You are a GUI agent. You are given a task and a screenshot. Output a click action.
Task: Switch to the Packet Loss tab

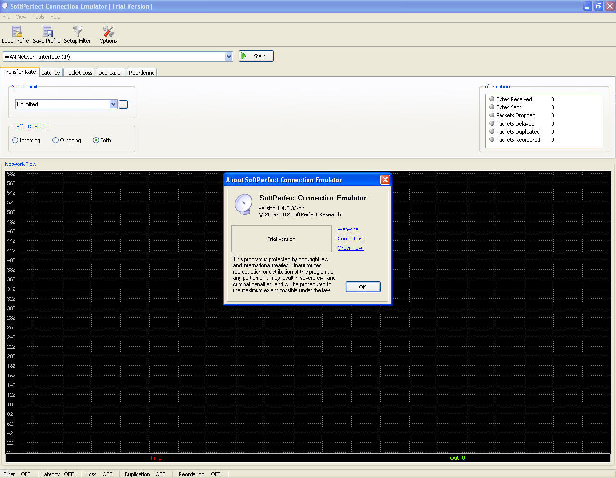79,73
